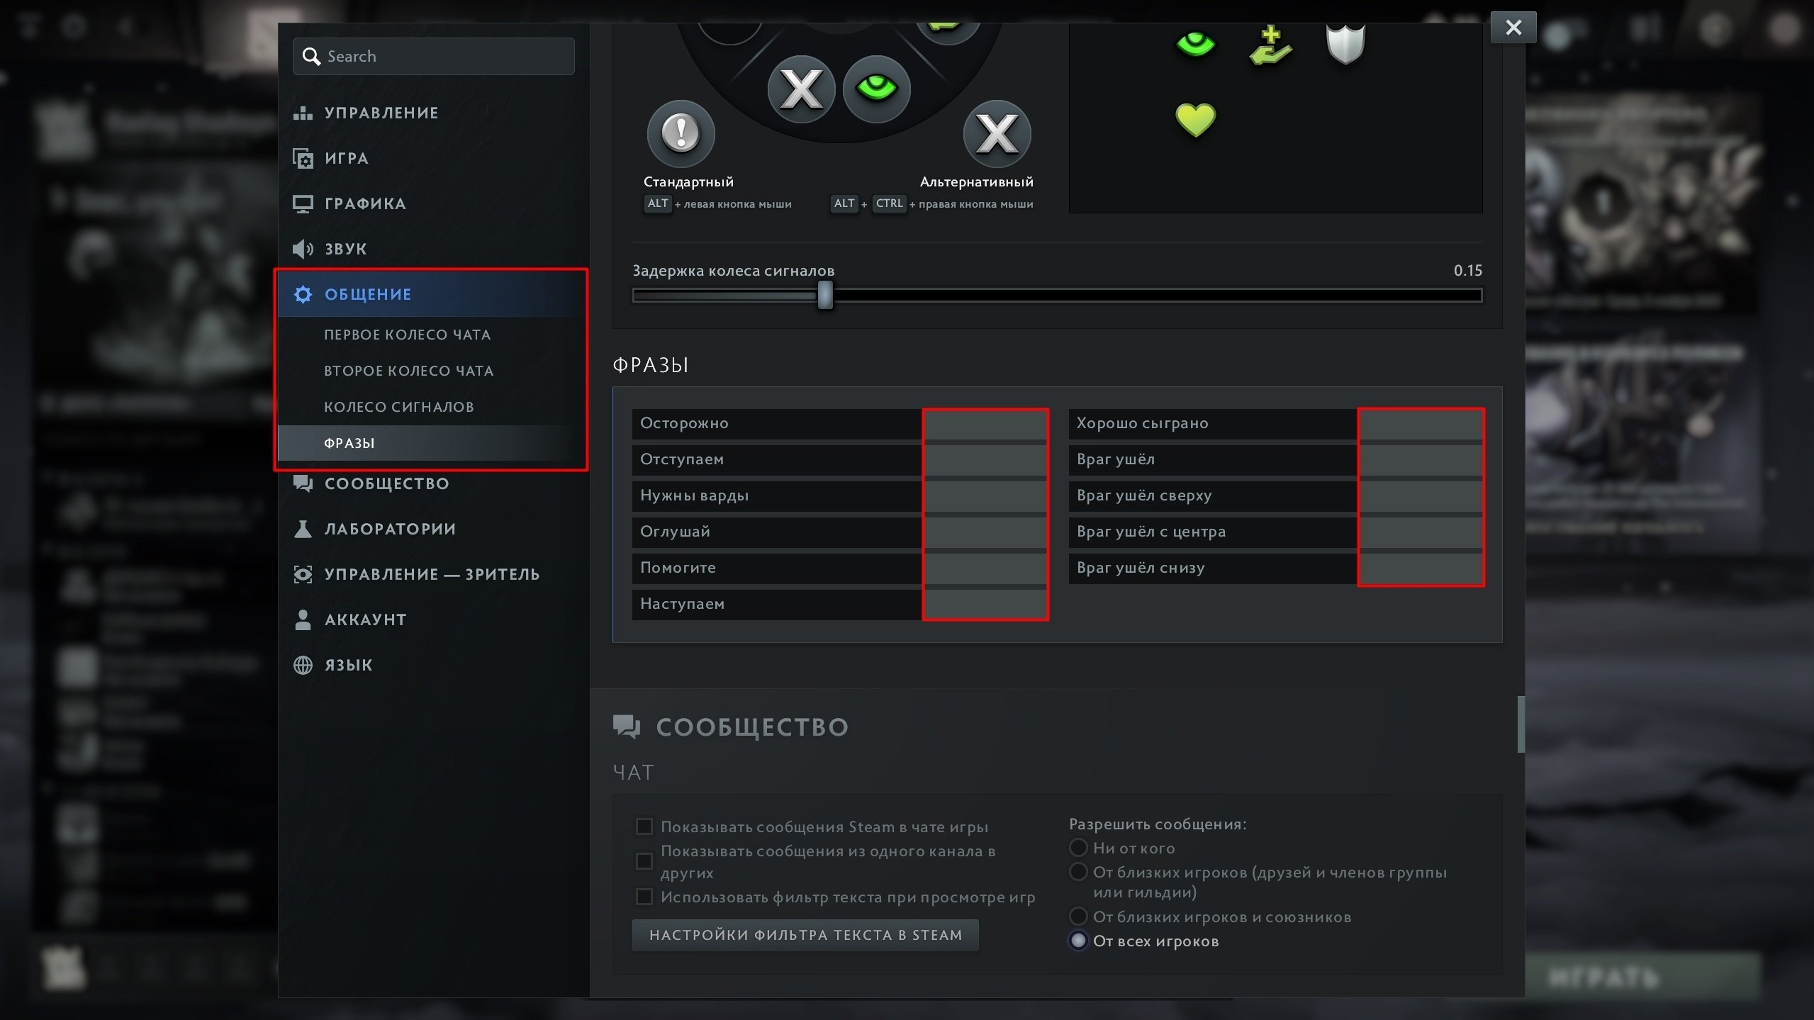This screenshot has height=1020, width=1814.
Task: Go to Первое колесо чата subsection
Action: click(407, 335)
